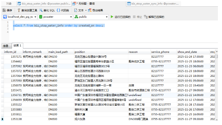This screenshot has width=222, height=125.
Task: Click the scrollbar down arrow in results grid
Action: coord(217,120)
